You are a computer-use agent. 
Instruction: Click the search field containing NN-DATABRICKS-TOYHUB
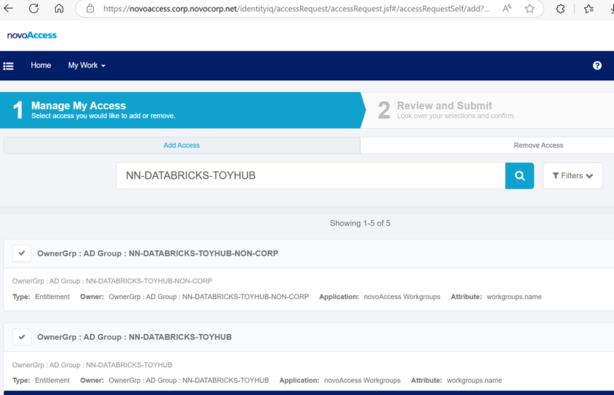click(311, 176)
